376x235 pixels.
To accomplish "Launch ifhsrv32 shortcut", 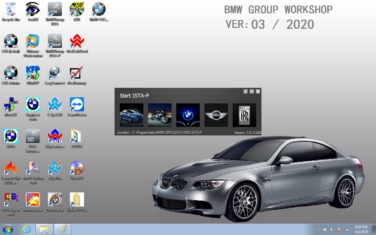I will click(11, 107).
